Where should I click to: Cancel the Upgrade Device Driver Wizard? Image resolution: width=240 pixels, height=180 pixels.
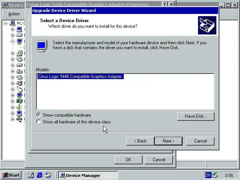point(200,141)
